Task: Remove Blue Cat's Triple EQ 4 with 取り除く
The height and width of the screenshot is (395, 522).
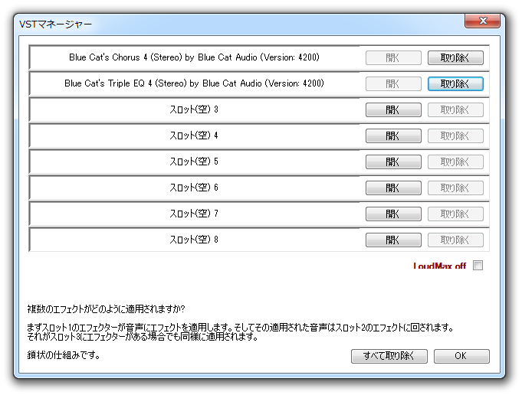Action: coord(455,83)
